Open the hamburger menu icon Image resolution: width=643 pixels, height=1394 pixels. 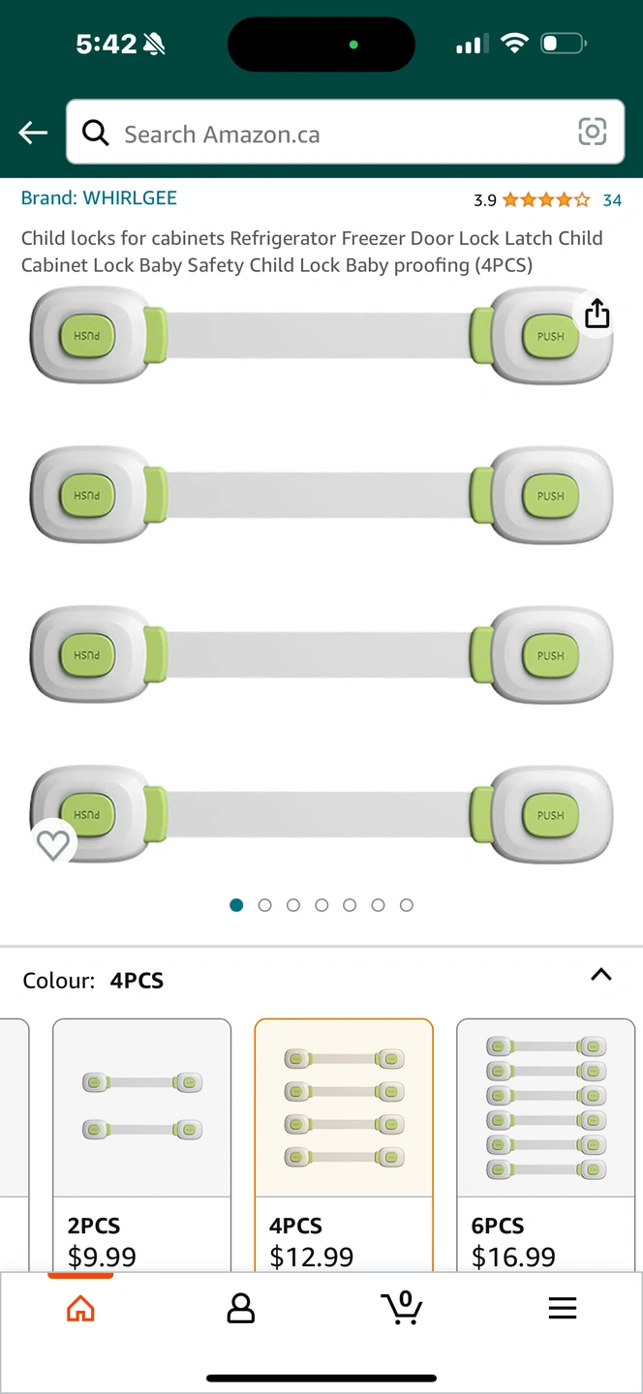[x=562, y=1309]
